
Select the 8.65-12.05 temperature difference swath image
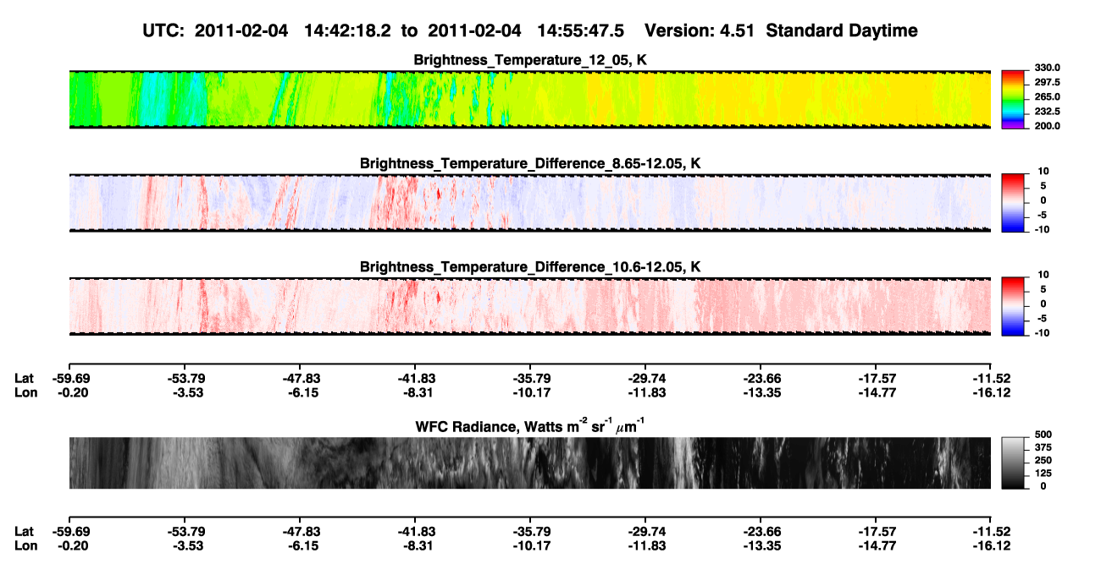coord(530,203)
